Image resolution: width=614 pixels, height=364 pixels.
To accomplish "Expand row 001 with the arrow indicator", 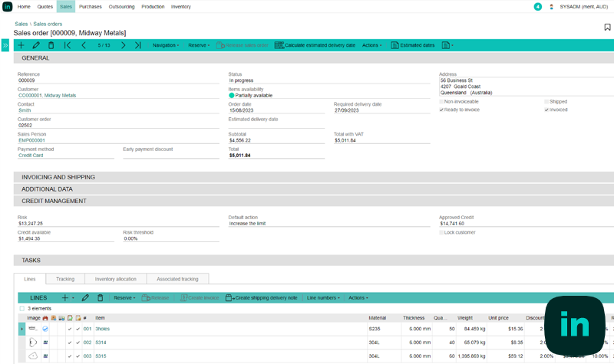I will click(x=22, y=330).
